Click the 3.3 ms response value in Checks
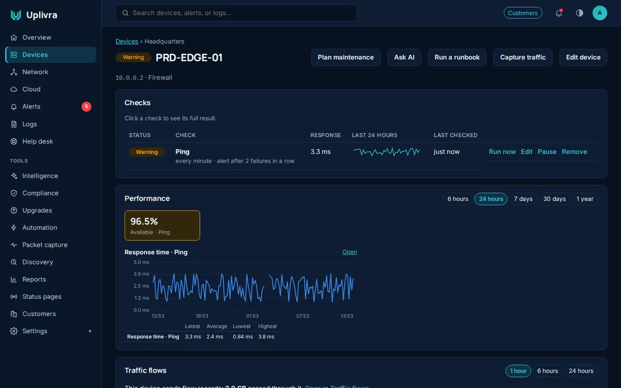The height and width of the screenshot is (388, 621). pyautogui.click(x=320, y=152)
